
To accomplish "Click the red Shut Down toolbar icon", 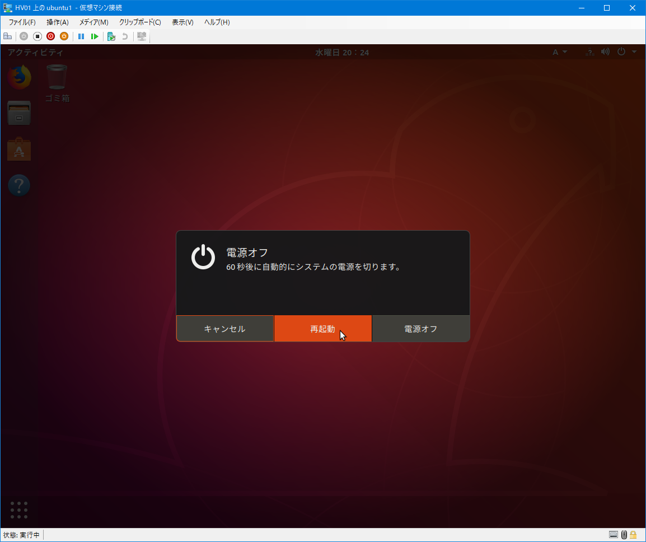I will [51, 36].
